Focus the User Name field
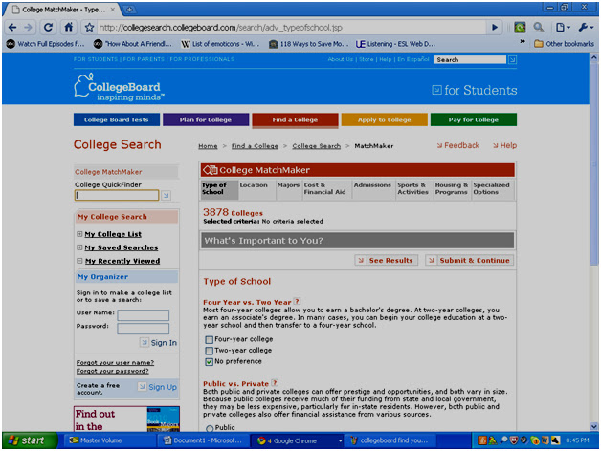 pos(143,315)
